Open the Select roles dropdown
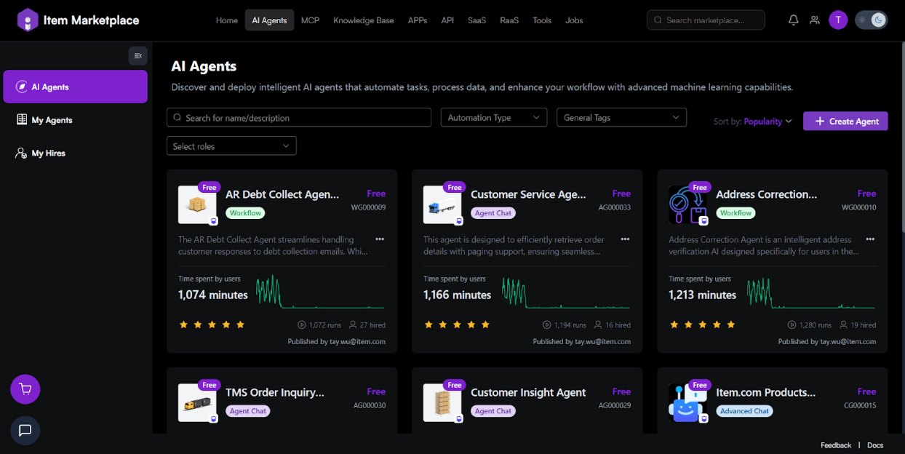This screenshot has width=905, height=454. (231, 146)
